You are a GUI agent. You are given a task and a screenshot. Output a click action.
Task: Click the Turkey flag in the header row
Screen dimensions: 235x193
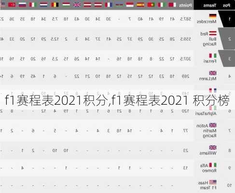coord(12,5)
